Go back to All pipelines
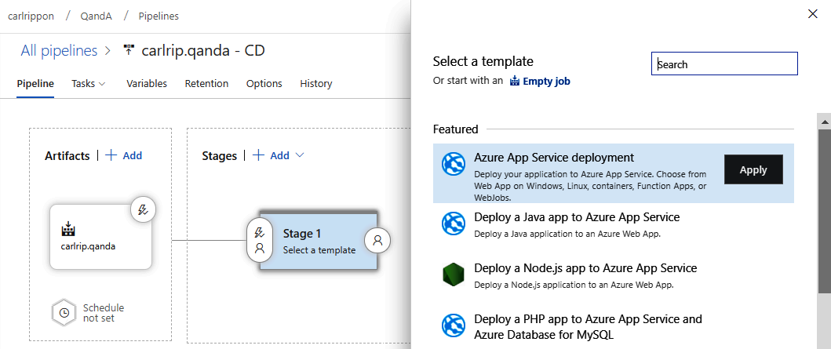This screenshot has height=349, width=831. click(x=60, y=51)
